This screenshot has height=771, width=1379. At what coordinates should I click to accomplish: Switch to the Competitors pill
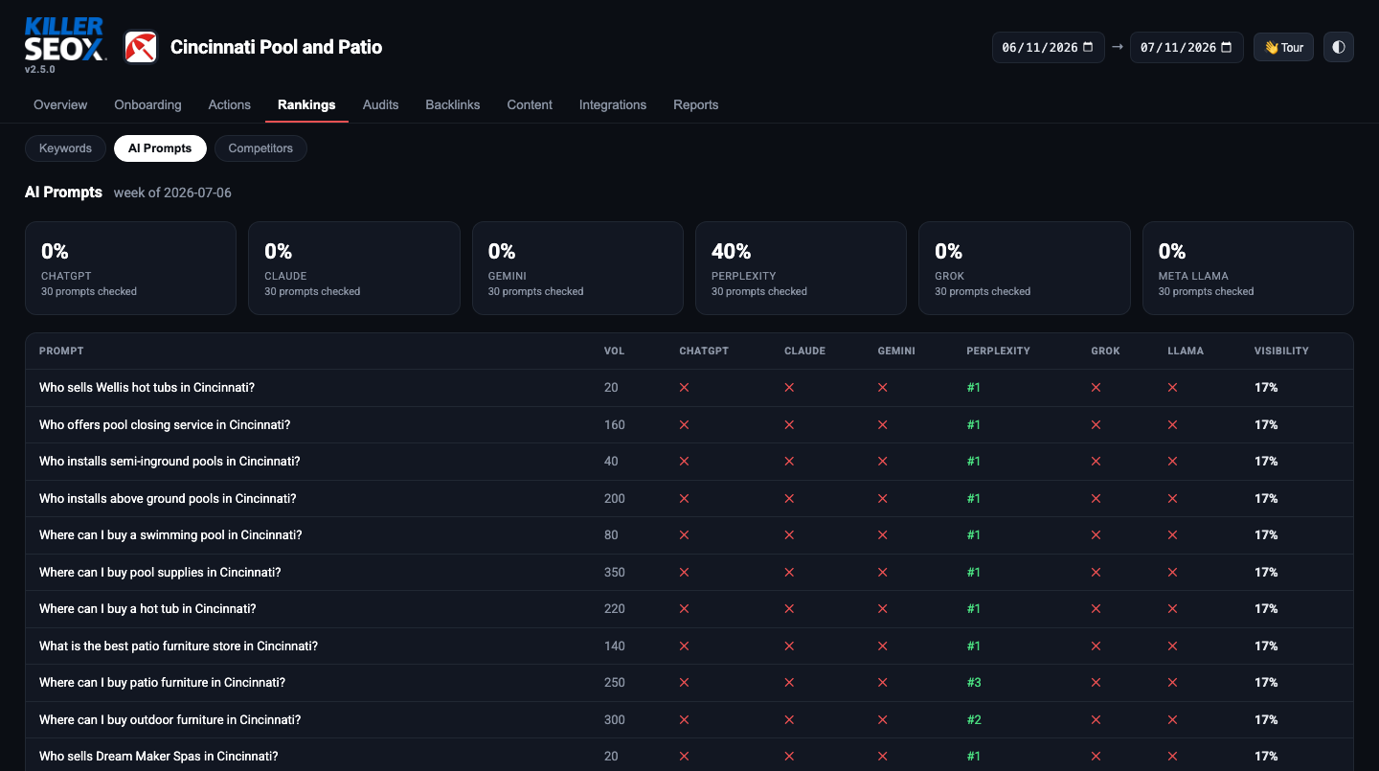tap(260, 148)
